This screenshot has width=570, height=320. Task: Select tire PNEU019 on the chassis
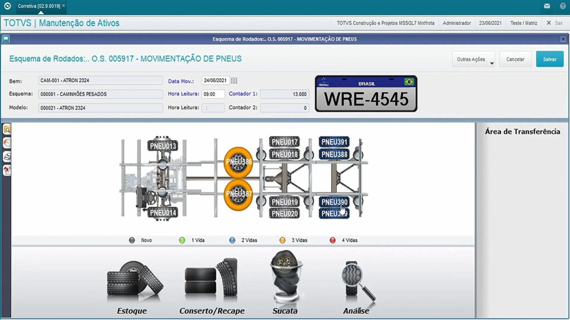pos(284,202)
